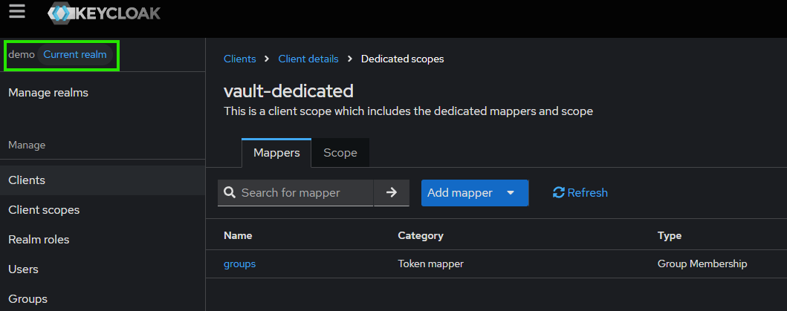Open the Users sidebar item
The height and width of the screenshot is (311, 787).
pyautogui.click(x=23, y=269)
